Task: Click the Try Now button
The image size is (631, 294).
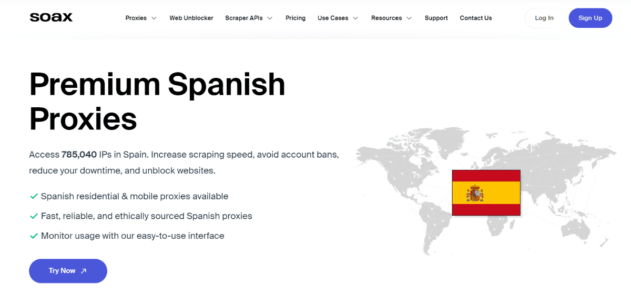Action: click(68, 271)
